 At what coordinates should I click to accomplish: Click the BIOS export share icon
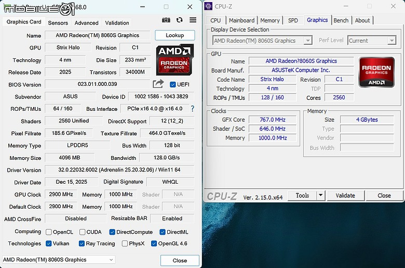(158, 84)
